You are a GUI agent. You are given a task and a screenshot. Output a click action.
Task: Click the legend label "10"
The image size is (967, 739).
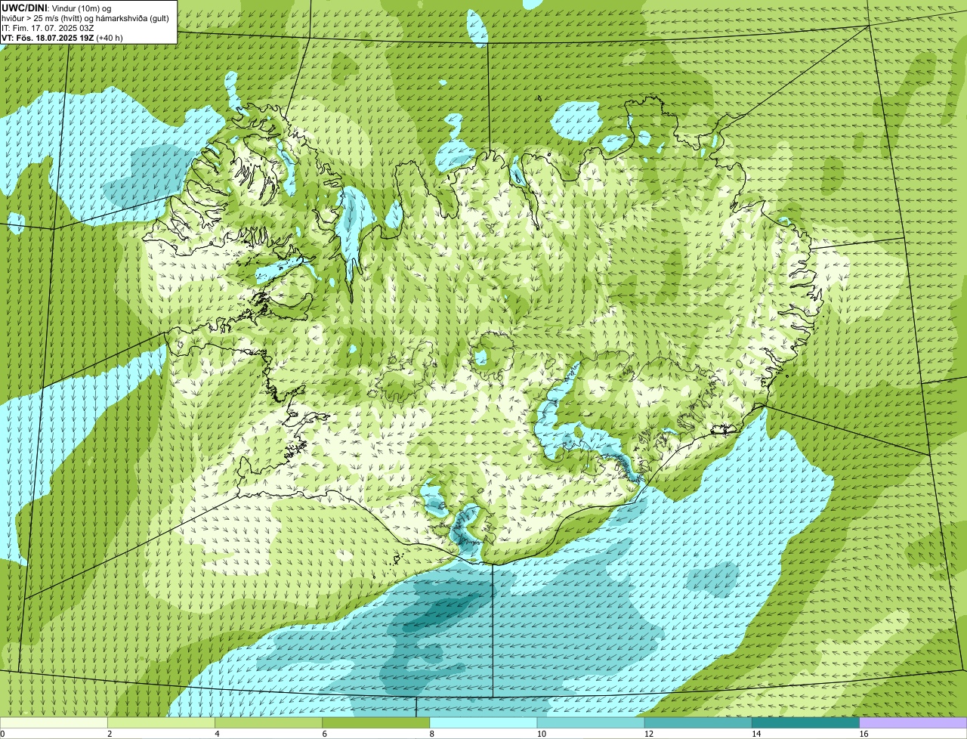pyautogui.click(x=541, y=734)
